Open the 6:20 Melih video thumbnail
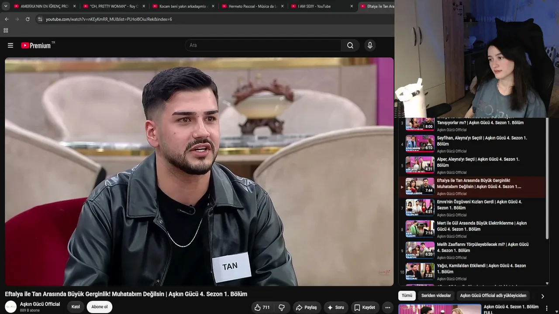The image size is (559, 314). tap(420, 250)
